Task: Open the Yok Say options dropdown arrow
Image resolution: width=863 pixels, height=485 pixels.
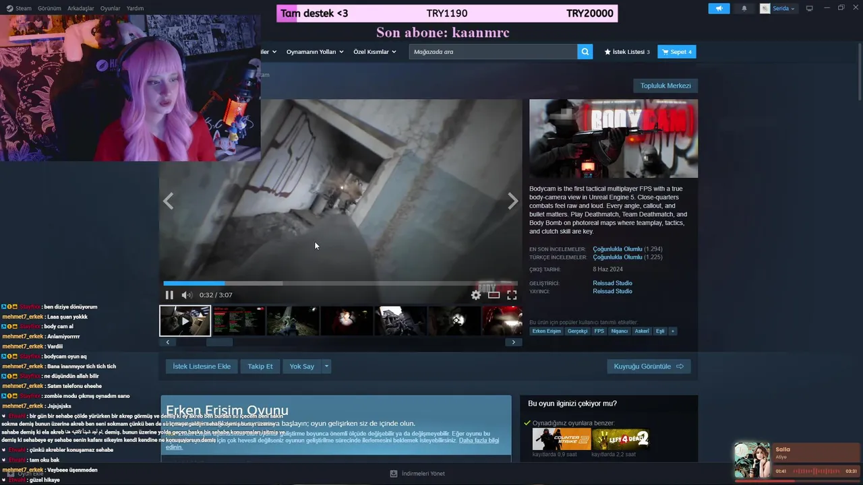Action: pyautogui.click(x=326, y=366)
